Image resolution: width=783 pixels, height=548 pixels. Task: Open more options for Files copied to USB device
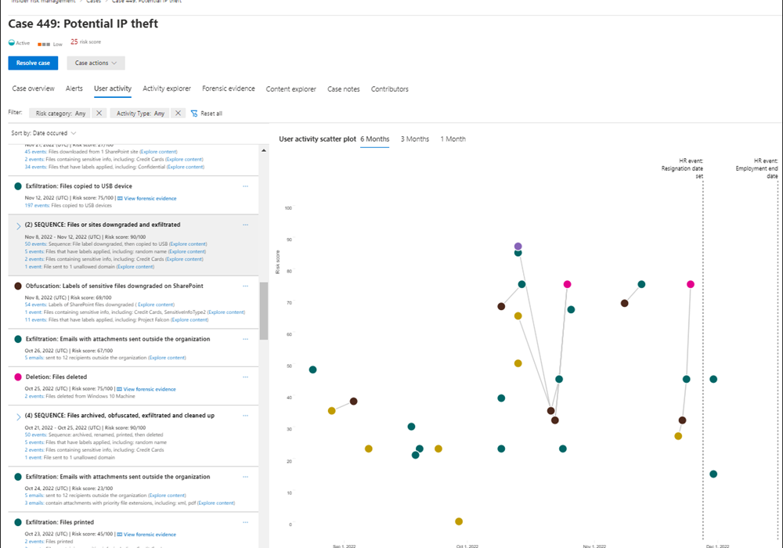[246, 186]
